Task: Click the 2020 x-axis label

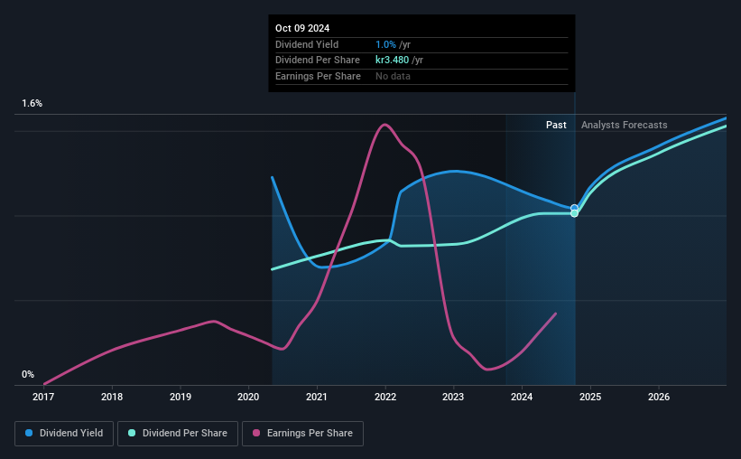Action: (248, 397)
